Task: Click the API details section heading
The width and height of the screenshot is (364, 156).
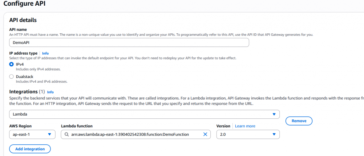Action: point(23,20)
